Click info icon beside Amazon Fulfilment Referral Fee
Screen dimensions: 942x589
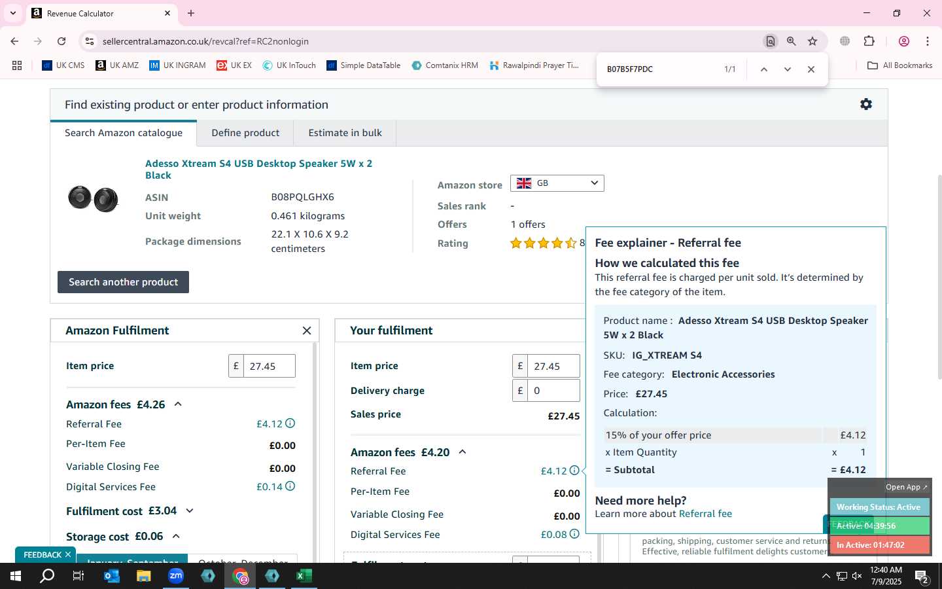(290, 423)
